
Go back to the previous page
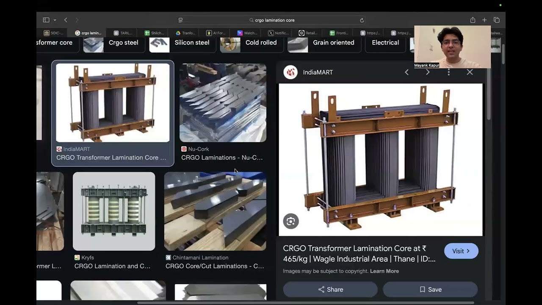click(x=66, y=20)
